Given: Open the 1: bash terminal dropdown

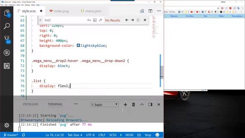Looking at the screenshot, I should click(x=104, y=105).
